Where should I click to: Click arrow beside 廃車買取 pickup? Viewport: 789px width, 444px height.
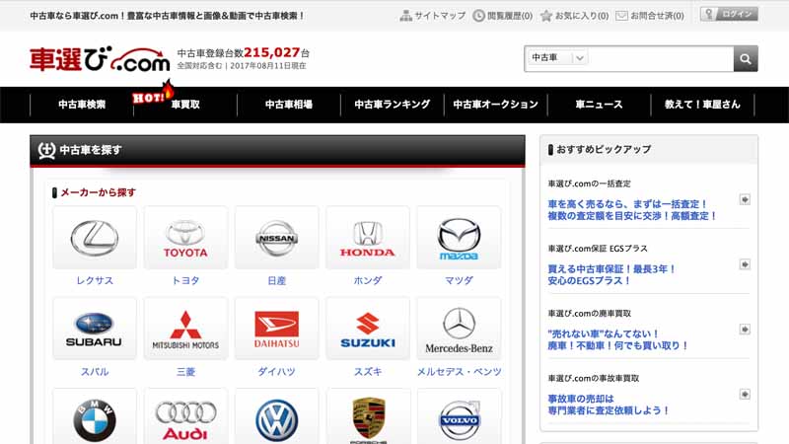(x=745, y=330)
